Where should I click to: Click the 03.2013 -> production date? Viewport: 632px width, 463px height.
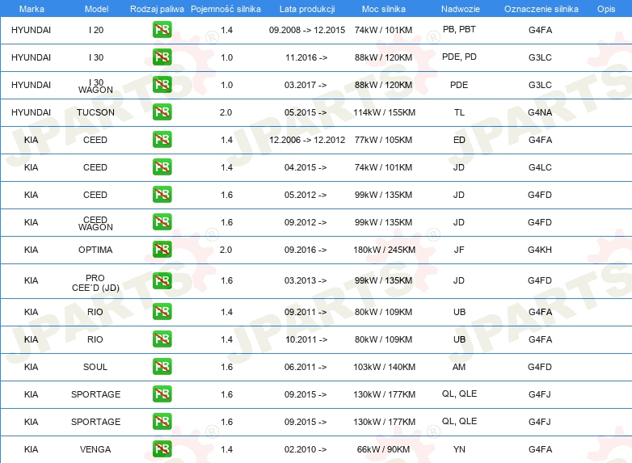pos(305,280)
